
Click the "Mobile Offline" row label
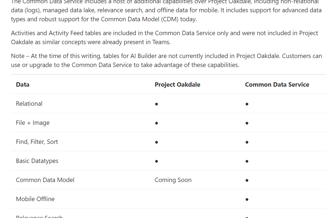click(35, 199)
